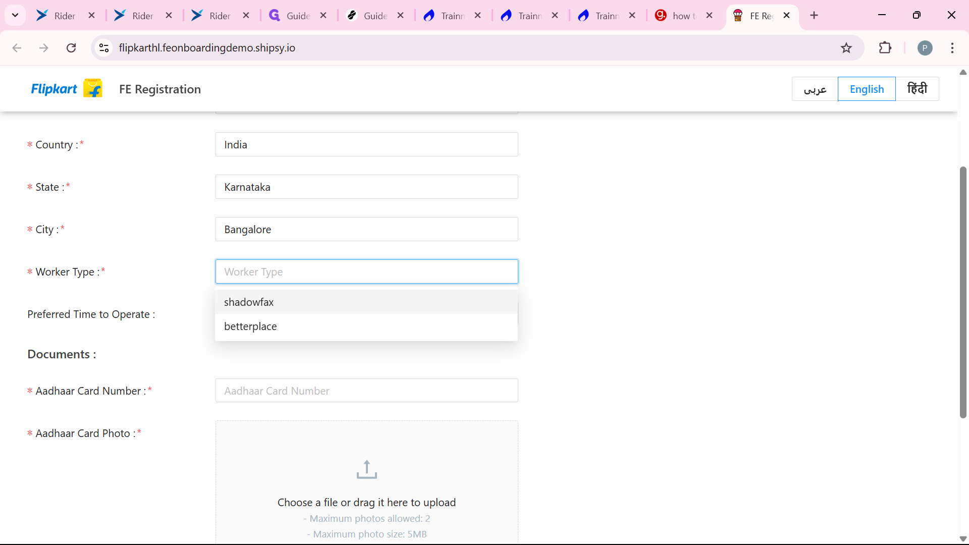Open the Worker Type combo box
The image size is (969, 545).
366,271
